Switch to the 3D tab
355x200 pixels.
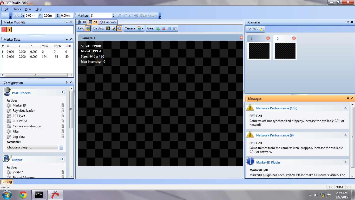point(82,22)
